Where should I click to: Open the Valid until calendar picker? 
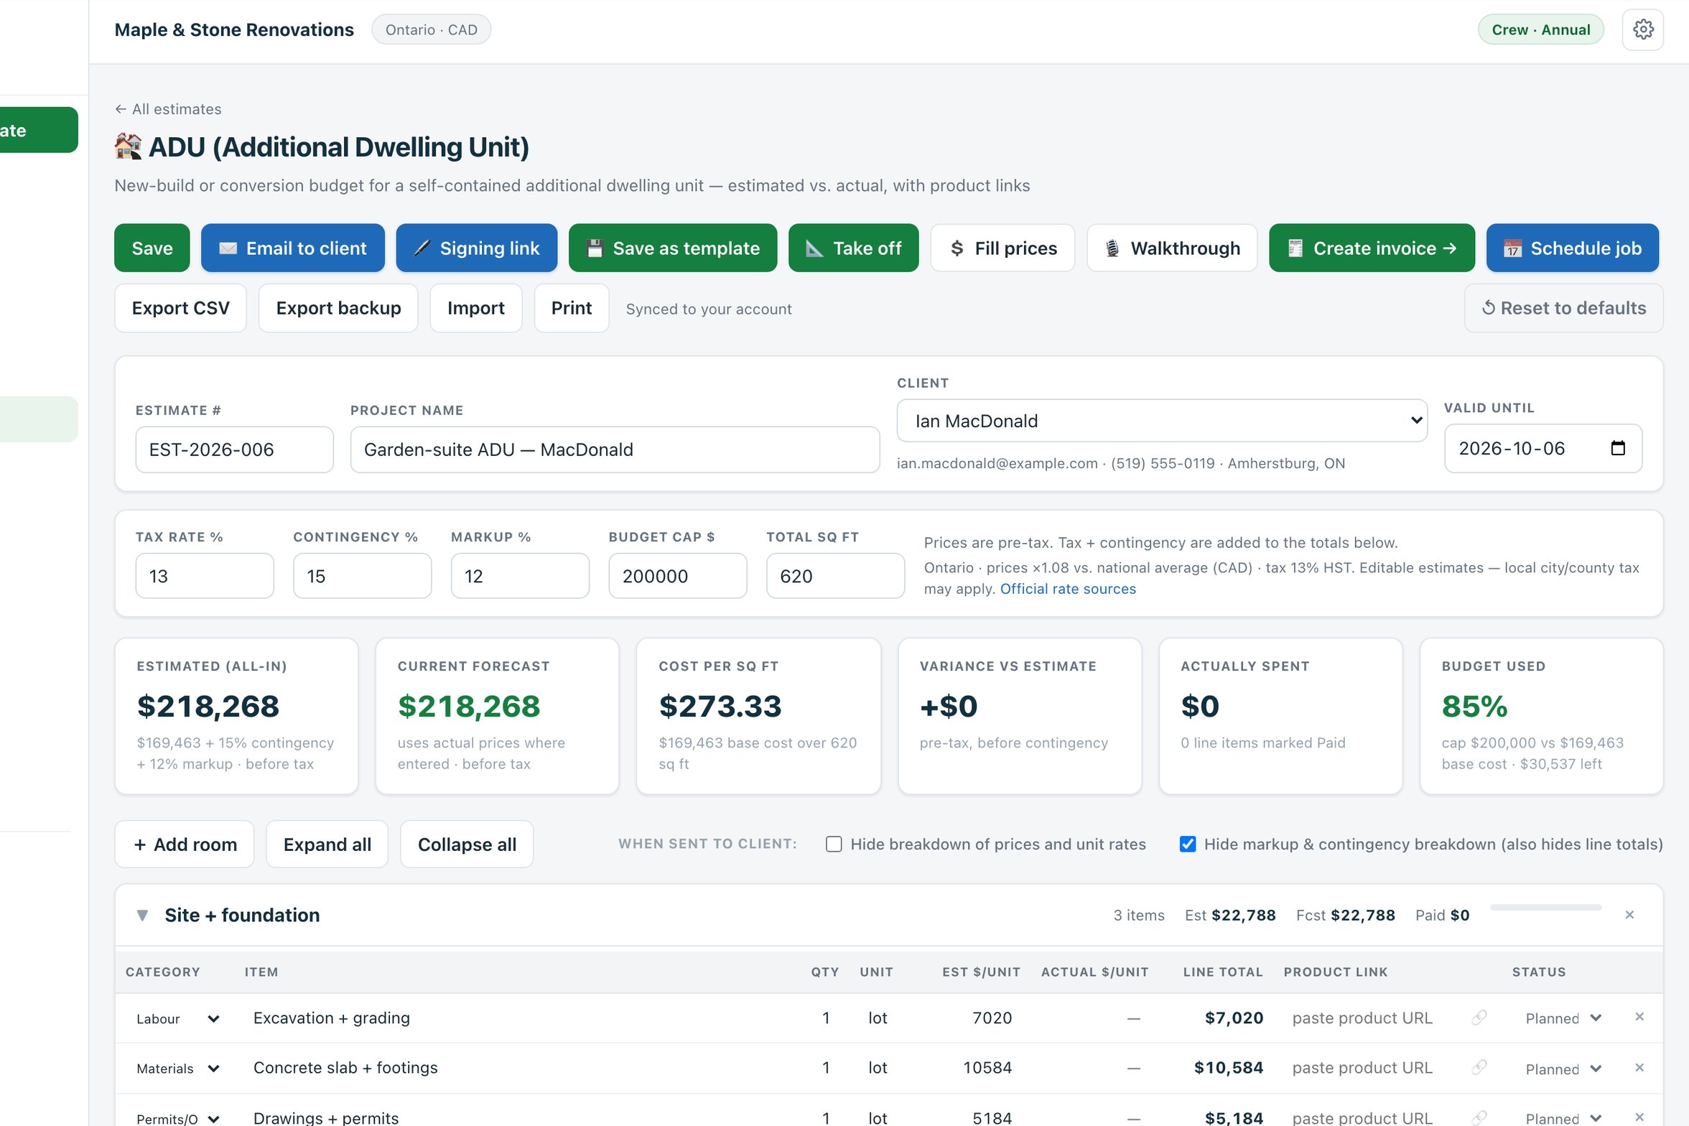(x=1618, y=448)
